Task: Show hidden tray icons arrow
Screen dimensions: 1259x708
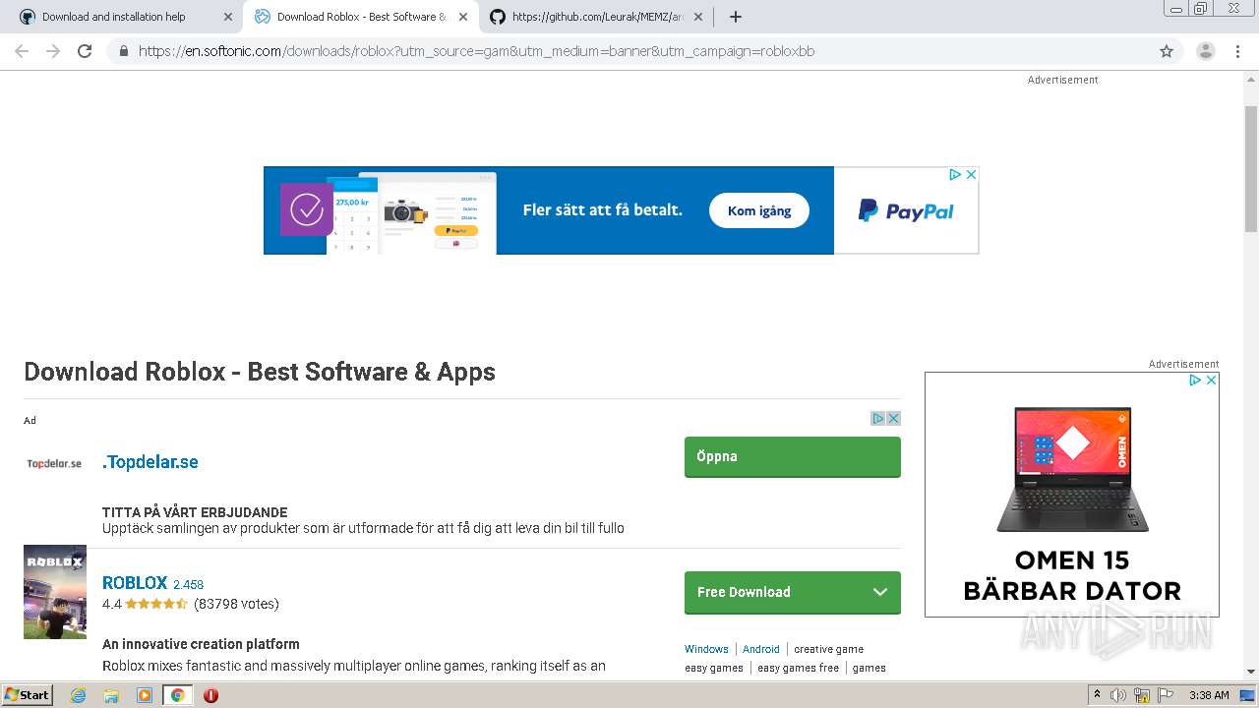Action: click(x=1097, y=695)
